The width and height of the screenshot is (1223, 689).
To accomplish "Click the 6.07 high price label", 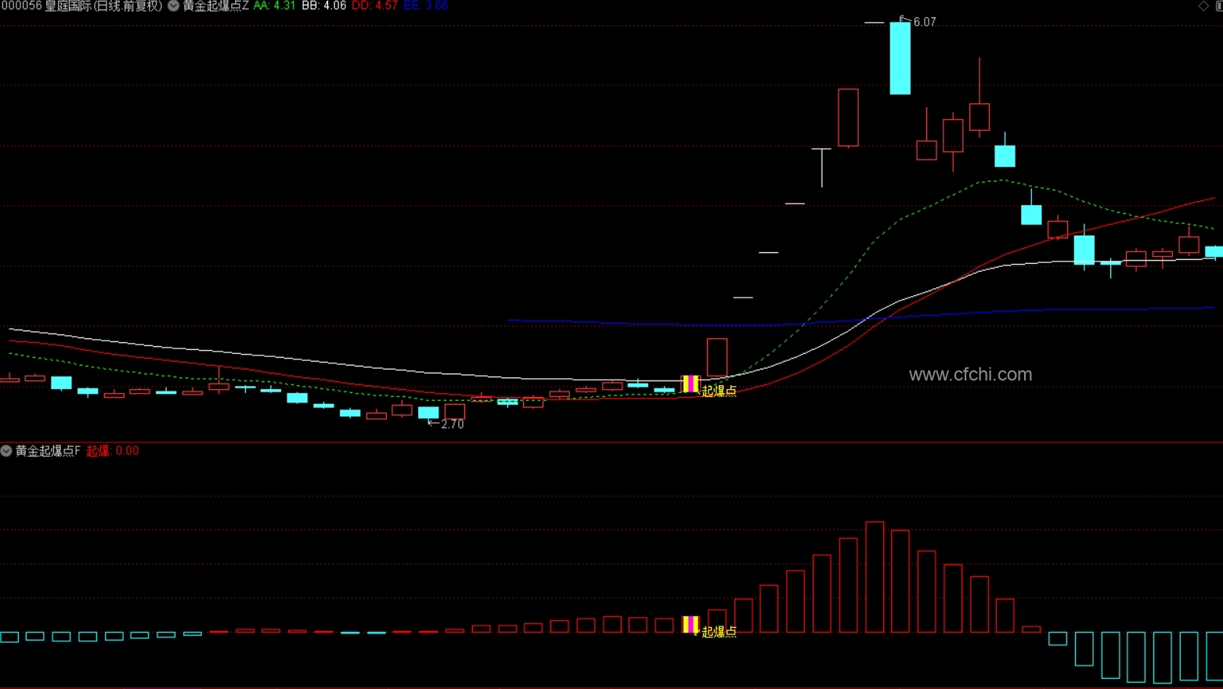I will click(925, 22).
